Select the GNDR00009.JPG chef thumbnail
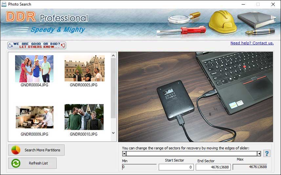 (34, 117)
